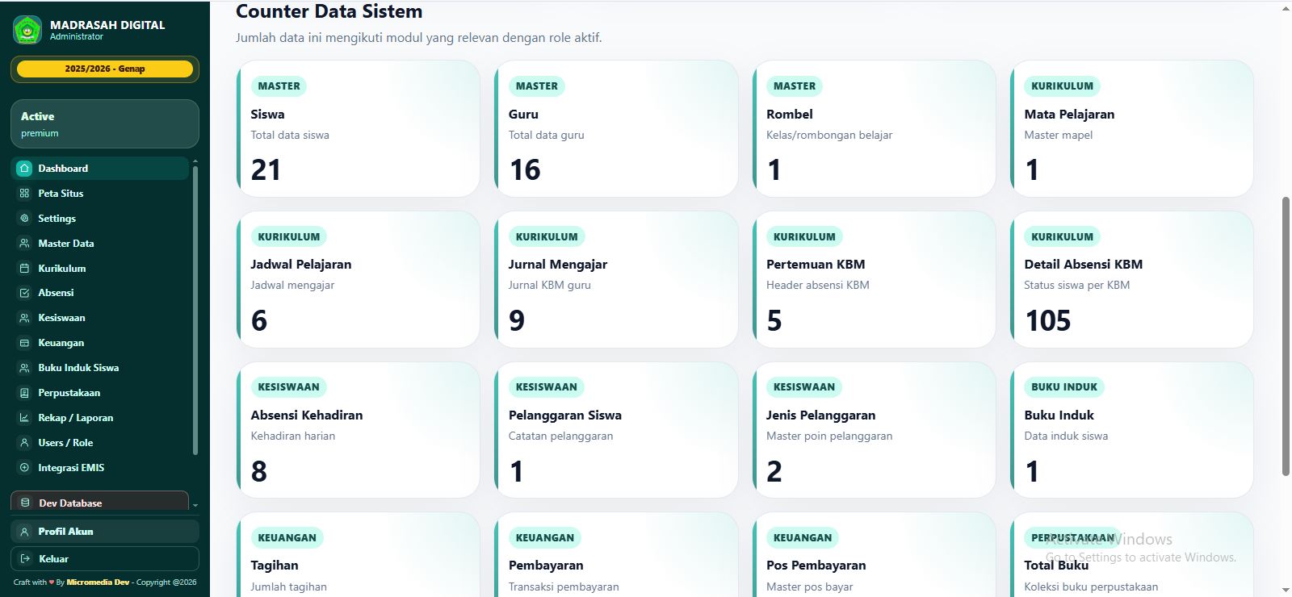The image size is (1292, 597).
Task: Click the Kurikulum calendar icon
Action: [x=24, y=269]
